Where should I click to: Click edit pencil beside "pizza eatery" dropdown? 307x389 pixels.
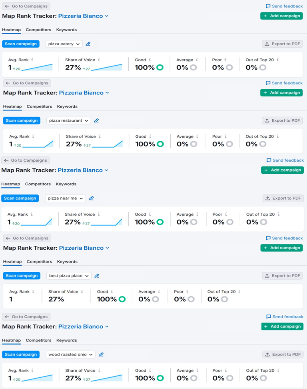(88, 44)
